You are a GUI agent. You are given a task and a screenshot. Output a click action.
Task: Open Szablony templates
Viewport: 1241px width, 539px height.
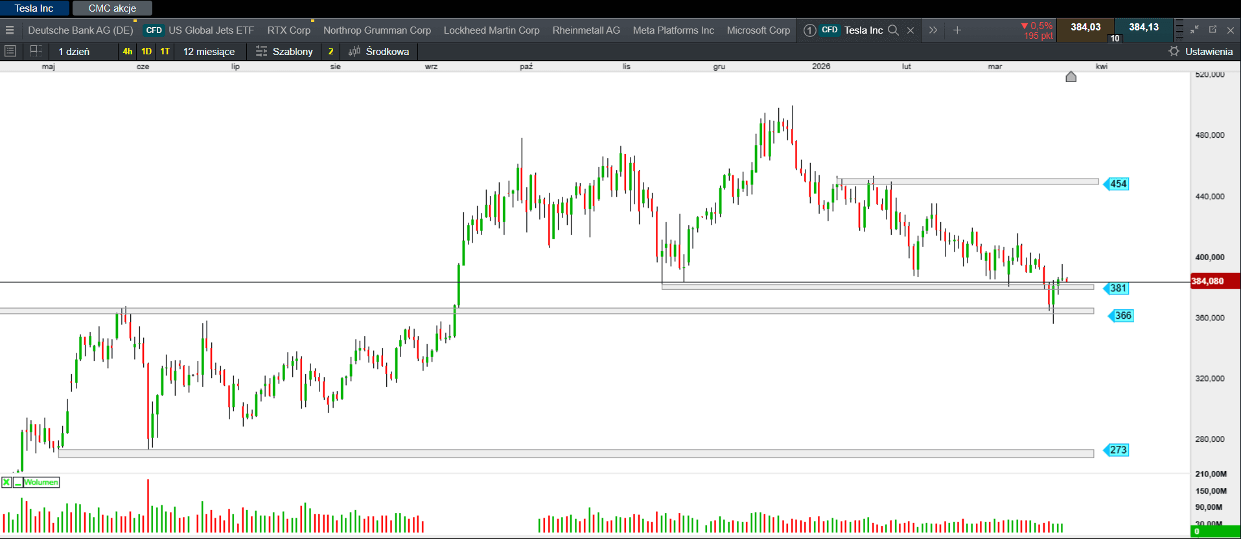[x=284, y=51]
